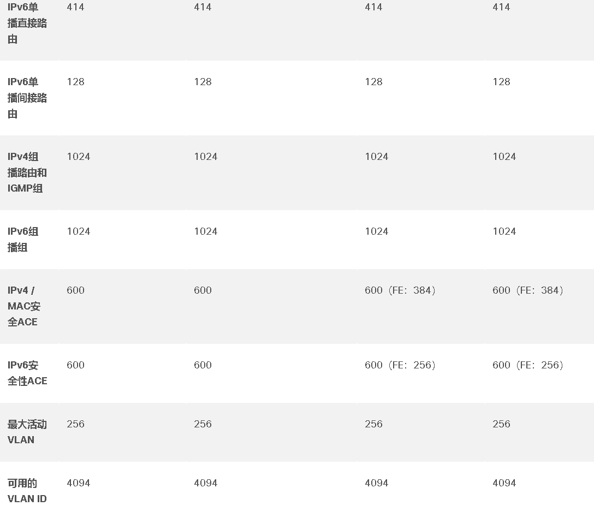Select last column 600 (FE: 384) cell

coord(527,290)
